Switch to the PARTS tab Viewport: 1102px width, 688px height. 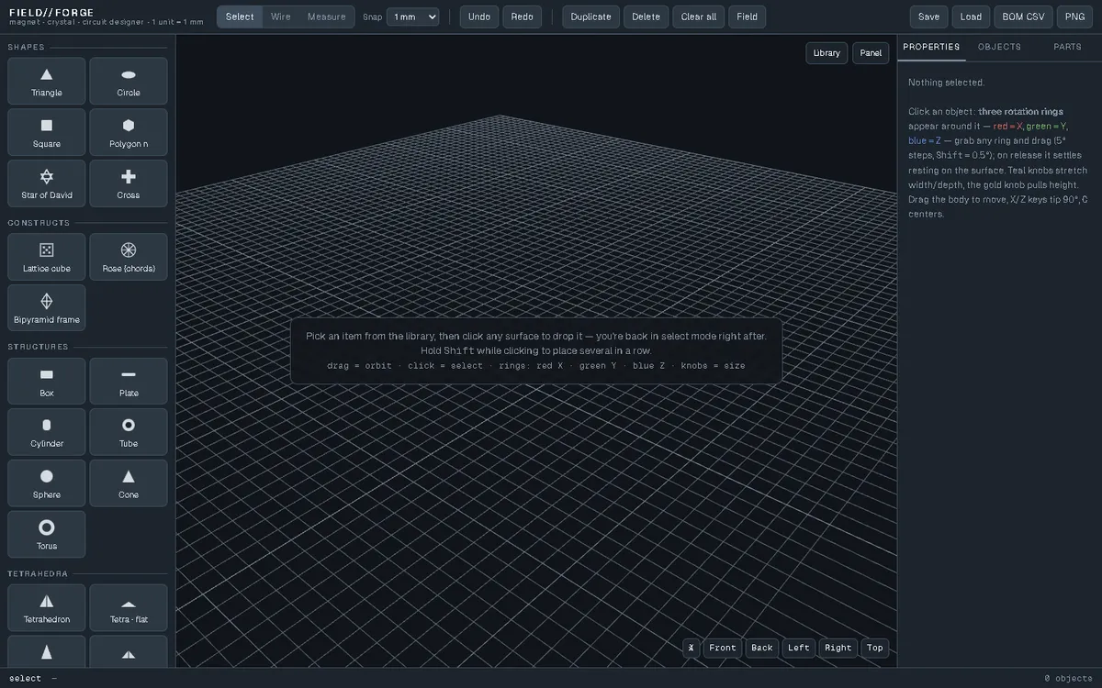click(1067, 47)
